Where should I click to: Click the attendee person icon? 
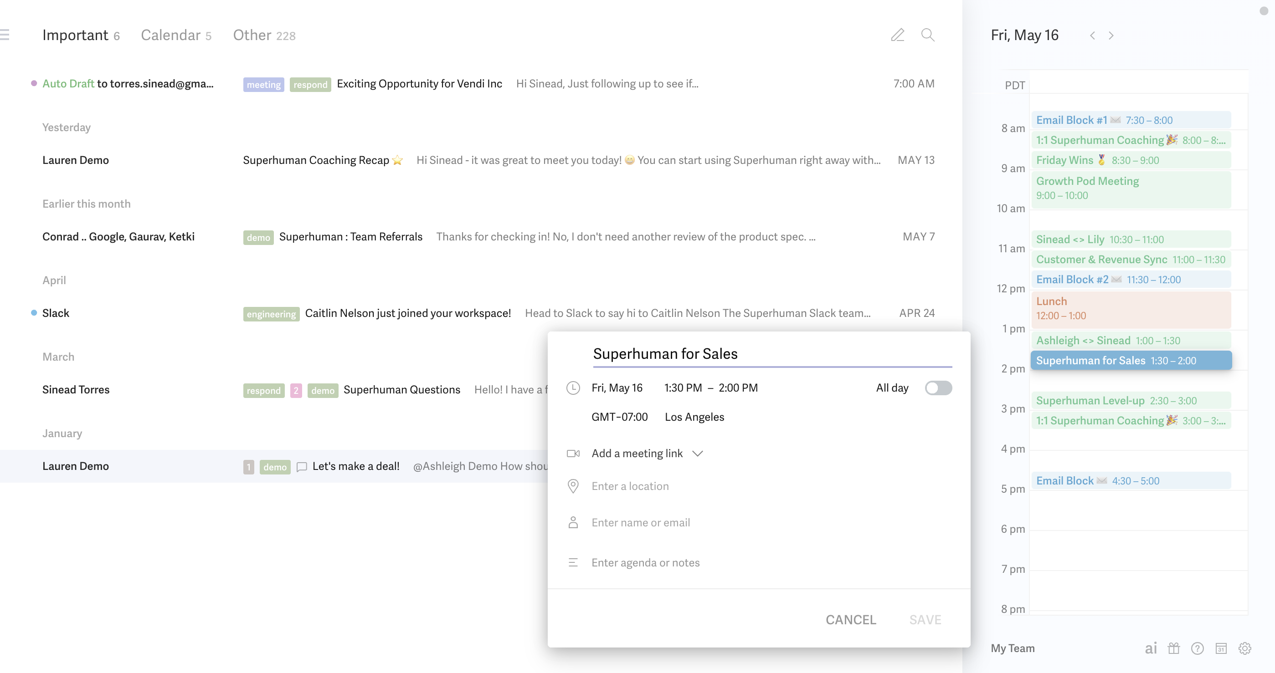[573, 522]
